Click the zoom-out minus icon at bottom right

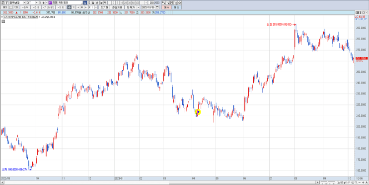[360, 183]
